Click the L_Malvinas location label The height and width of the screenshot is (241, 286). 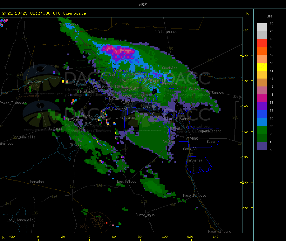pos(125,117)
